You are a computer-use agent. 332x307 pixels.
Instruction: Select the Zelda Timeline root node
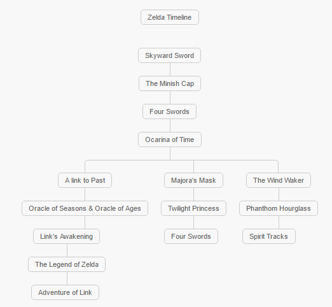(x=170, y=17)
